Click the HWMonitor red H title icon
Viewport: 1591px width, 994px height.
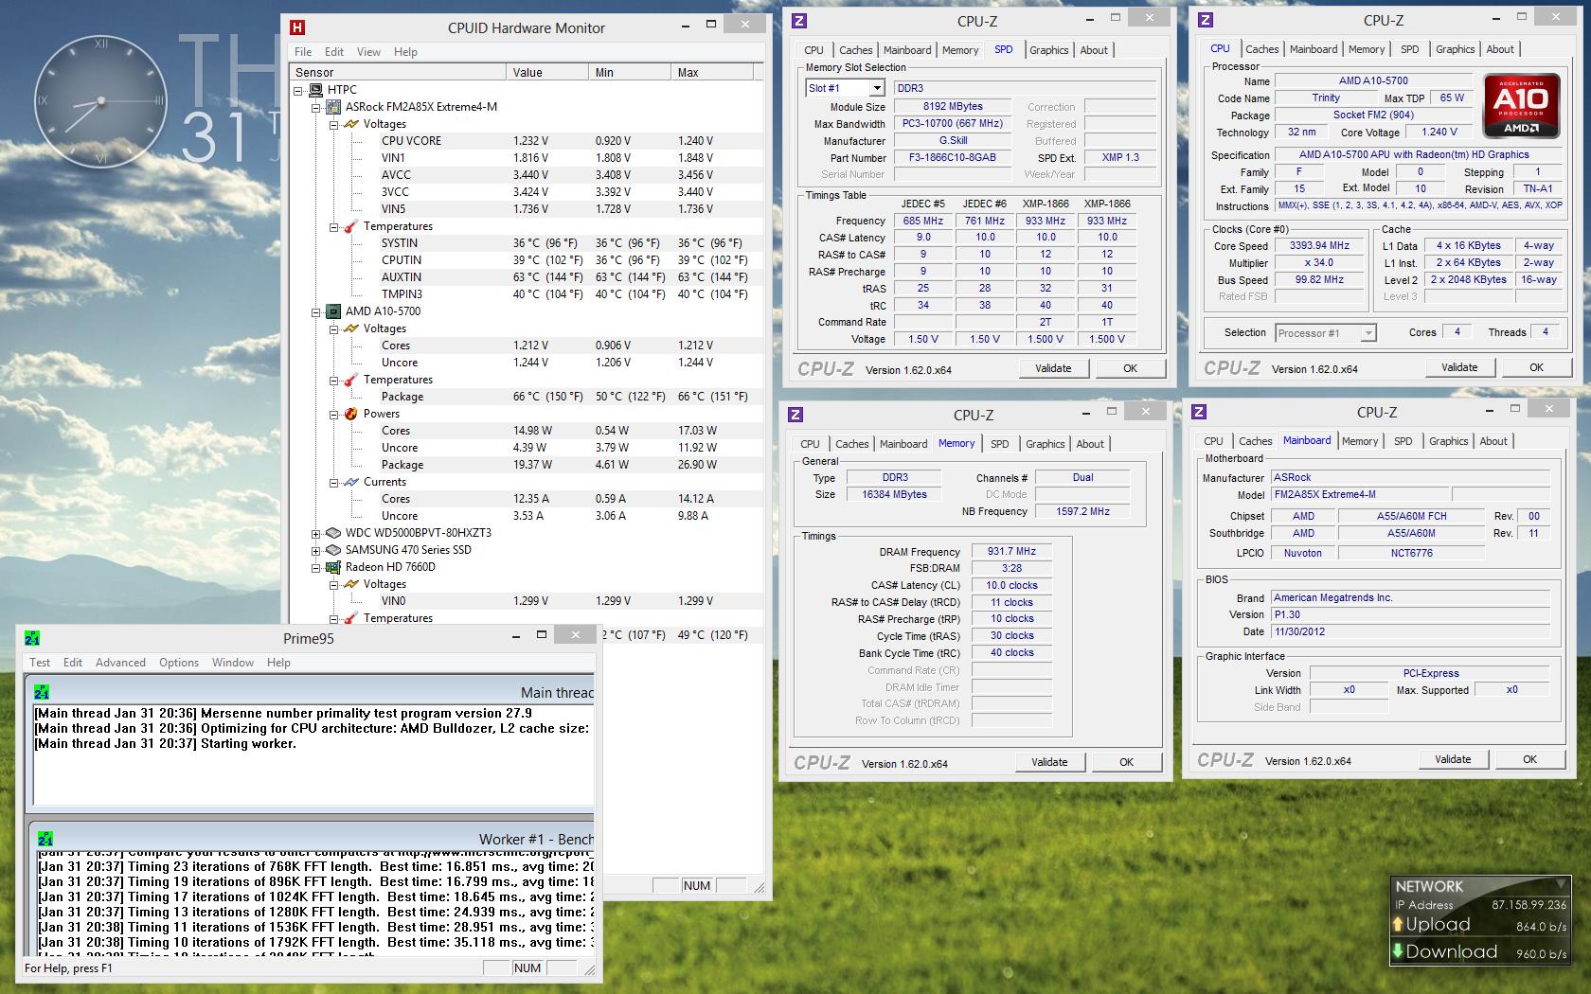pyautogui.click(x=298, y=27)
